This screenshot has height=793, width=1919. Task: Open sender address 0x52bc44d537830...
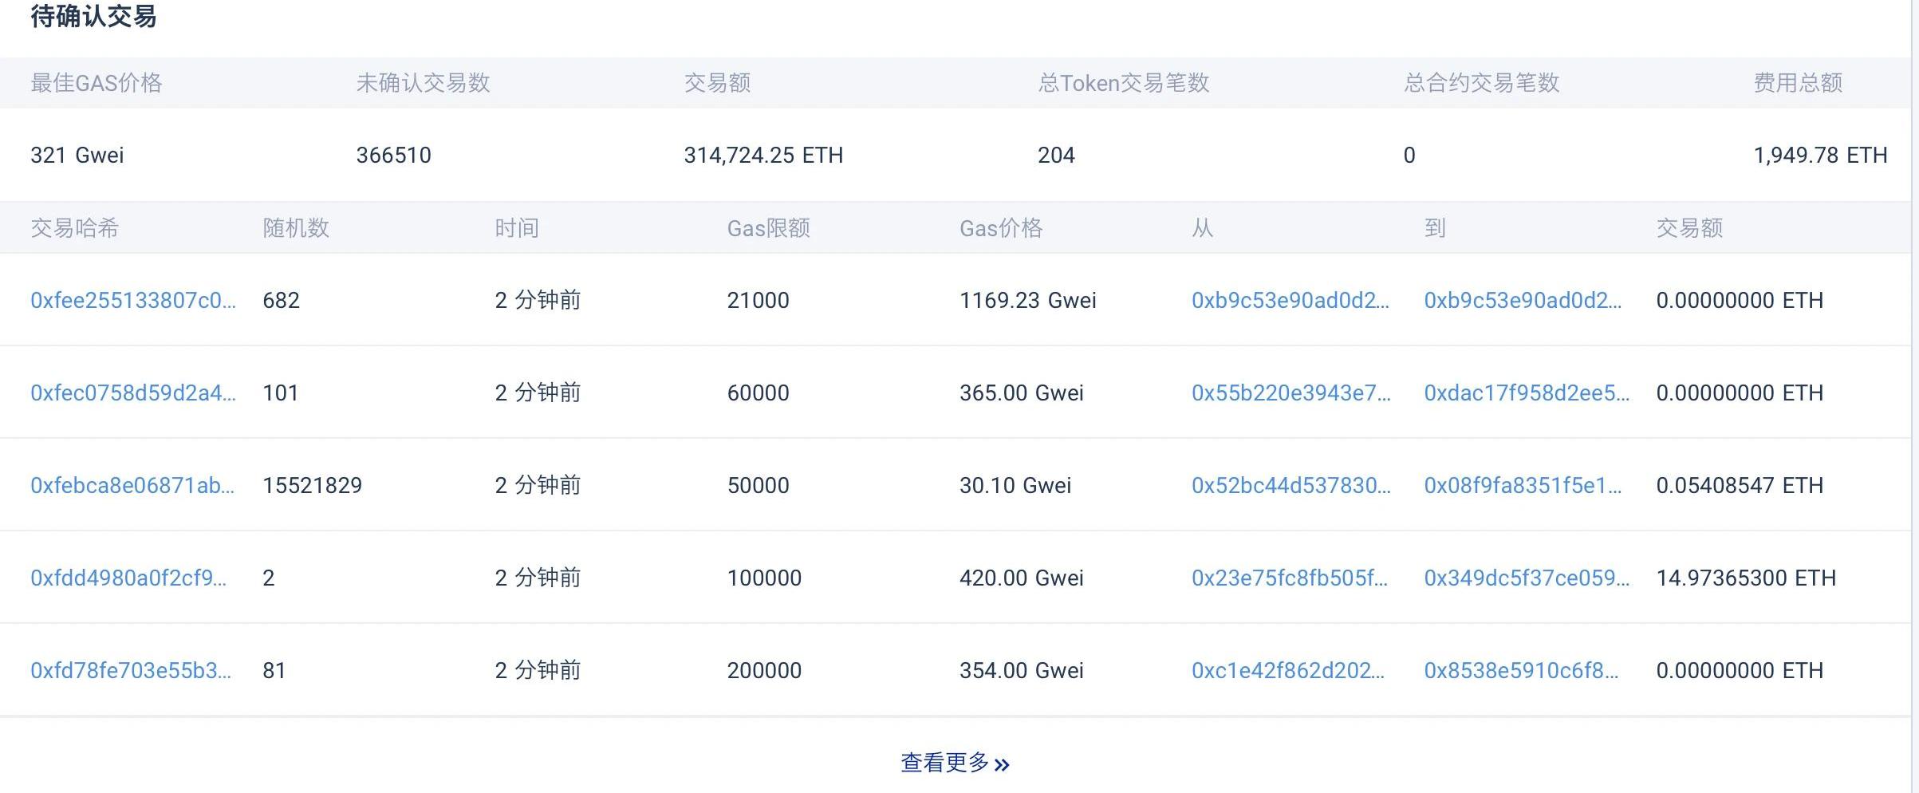1290,485
